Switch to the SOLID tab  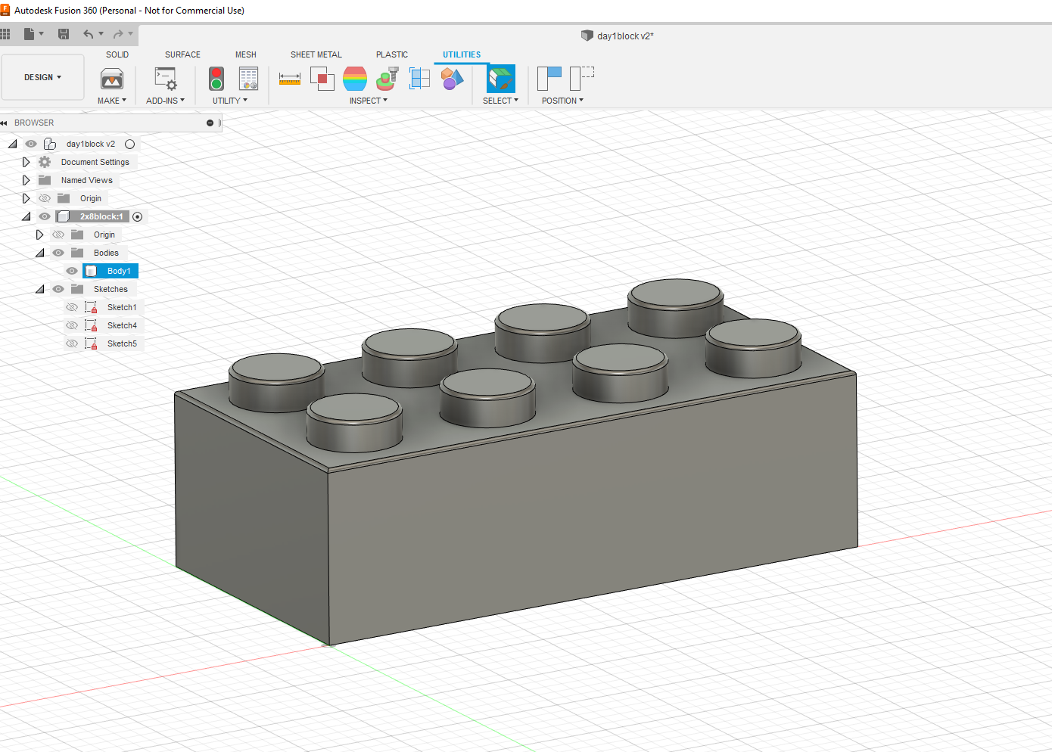[x=117, y=54]
